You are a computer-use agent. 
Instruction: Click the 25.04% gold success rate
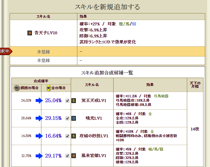pyautogui.click(x=53, y=100)
